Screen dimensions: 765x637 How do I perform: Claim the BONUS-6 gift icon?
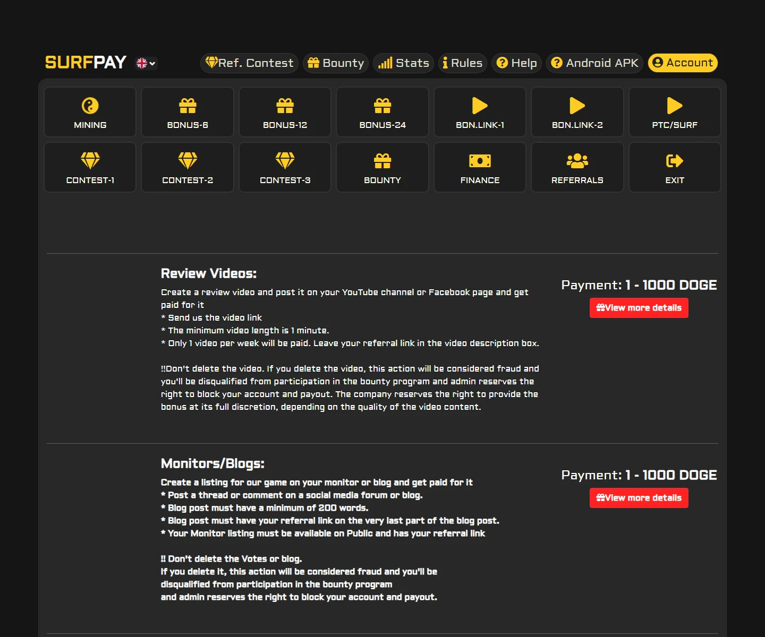(x=188, y=106)
